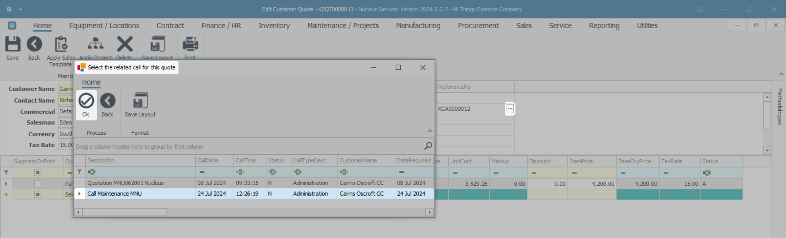
Task: Open the Methodologies side panel
Action: (x=779, y=106)
